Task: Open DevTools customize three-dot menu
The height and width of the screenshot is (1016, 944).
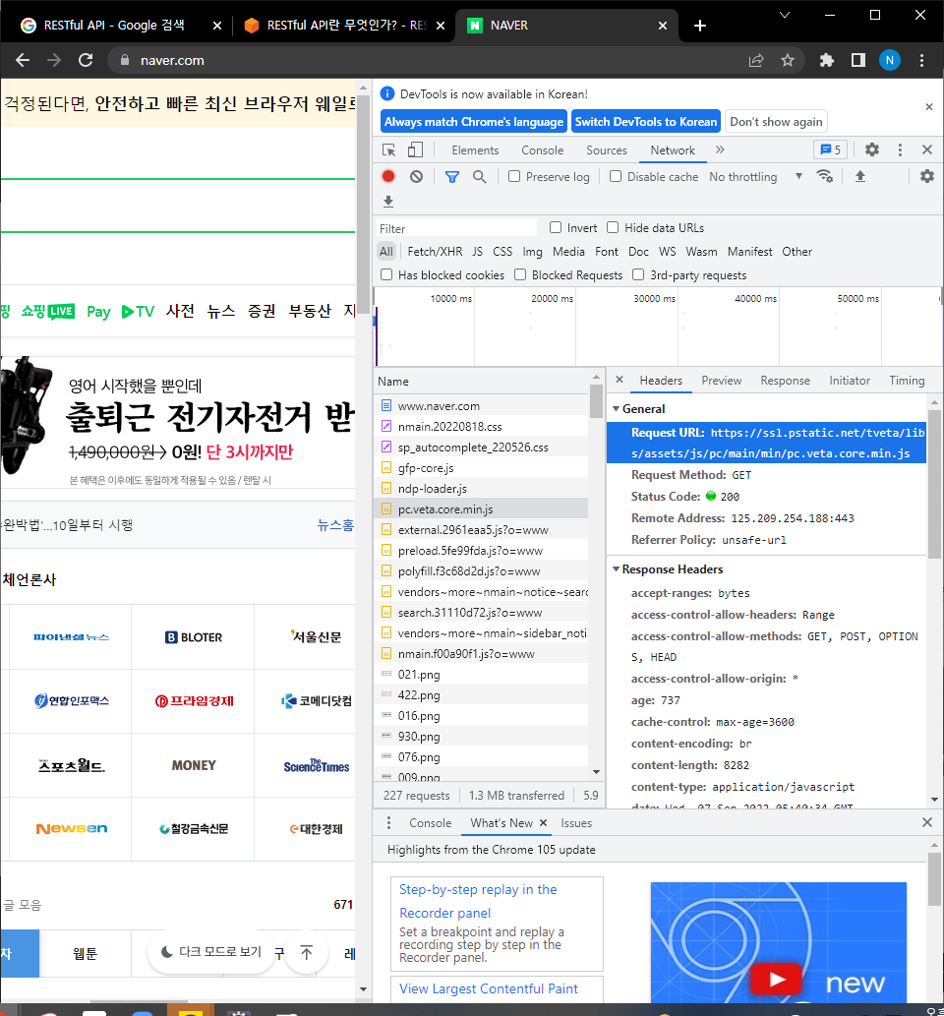Action: [900, 149]
